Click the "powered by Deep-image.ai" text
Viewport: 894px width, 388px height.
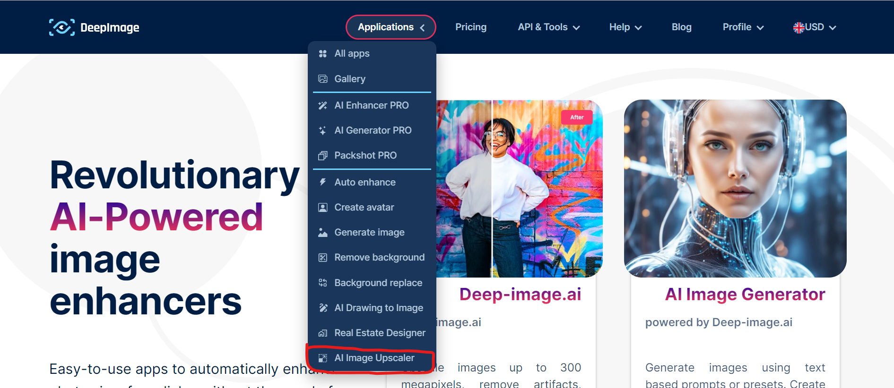719,322
